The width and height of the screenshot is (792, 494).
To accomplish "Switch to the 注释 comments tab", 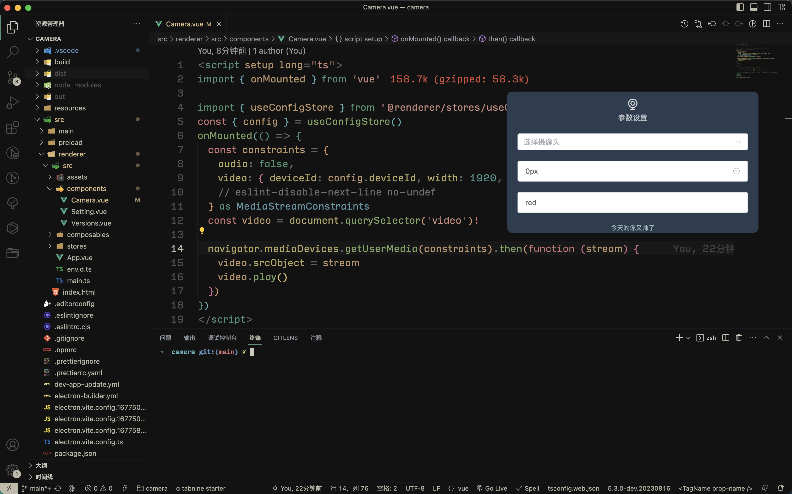I will pos(316,338).
